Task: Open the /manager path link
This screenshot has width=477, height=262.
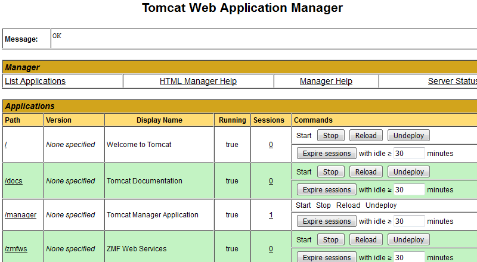Action: tap(20, 215)
